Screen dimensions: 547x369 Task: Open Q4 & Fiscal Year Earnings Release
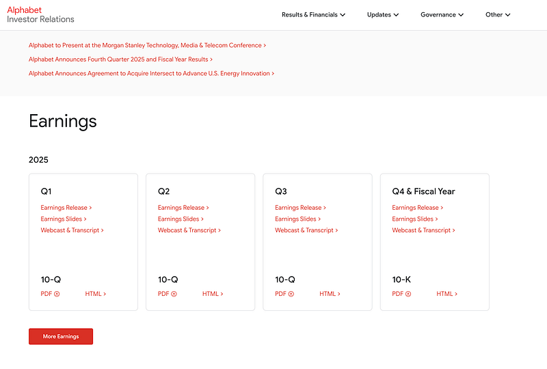click(x=418, y=208)
